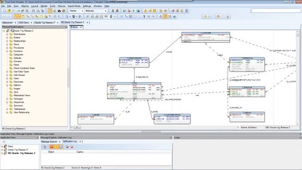Image resolution: width=302 pixels, height=170 pixels.
Task: Click the diagram horizontal scrollbar thumb
Action: [x=77, y=127]
